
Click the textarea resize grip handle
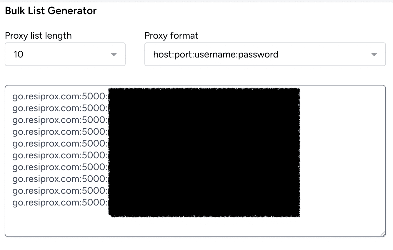point(382,233)
